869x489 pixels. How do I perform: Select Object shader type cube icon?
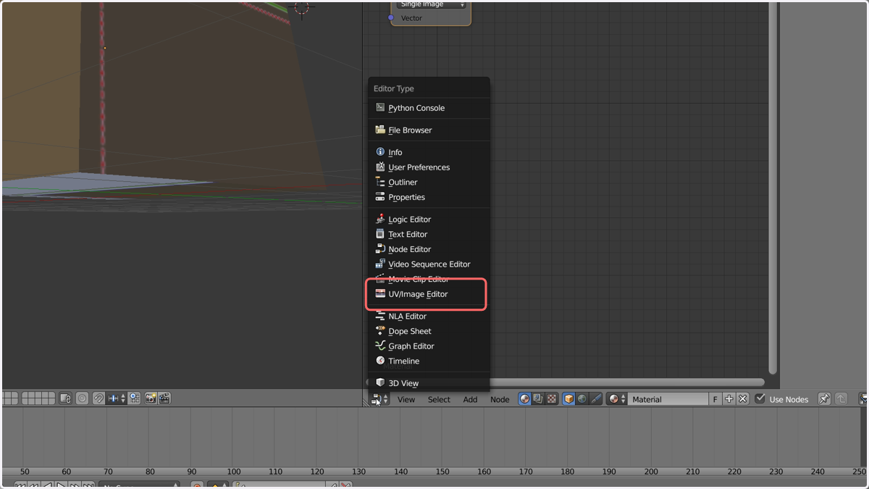tap(569, 399)
